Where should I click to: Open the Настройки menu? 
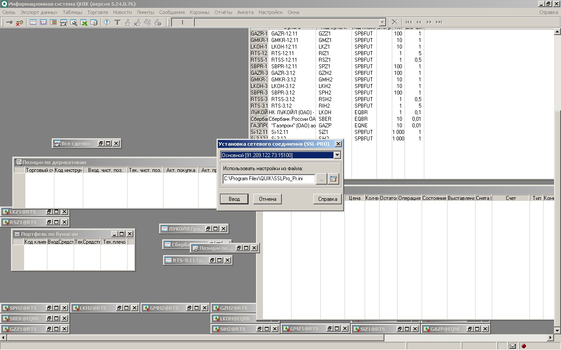(x=270, y=12)
